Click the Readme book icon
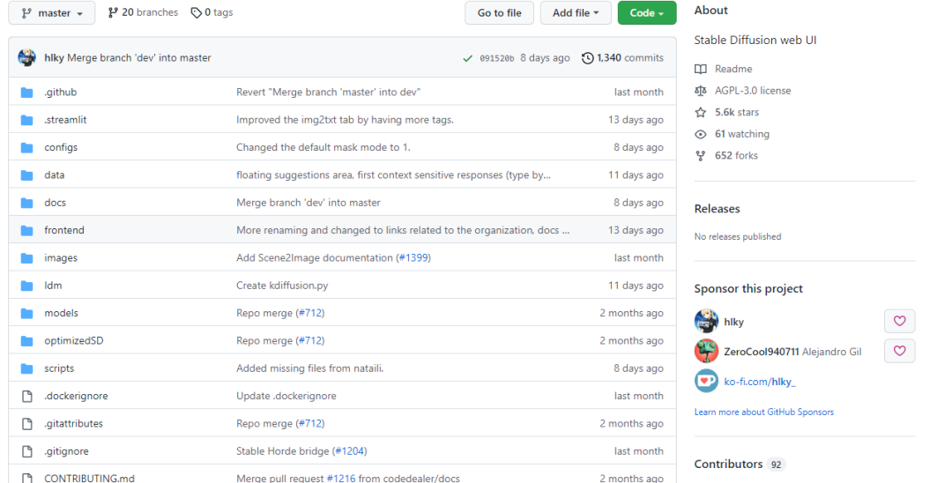 [x=701, y=69]
